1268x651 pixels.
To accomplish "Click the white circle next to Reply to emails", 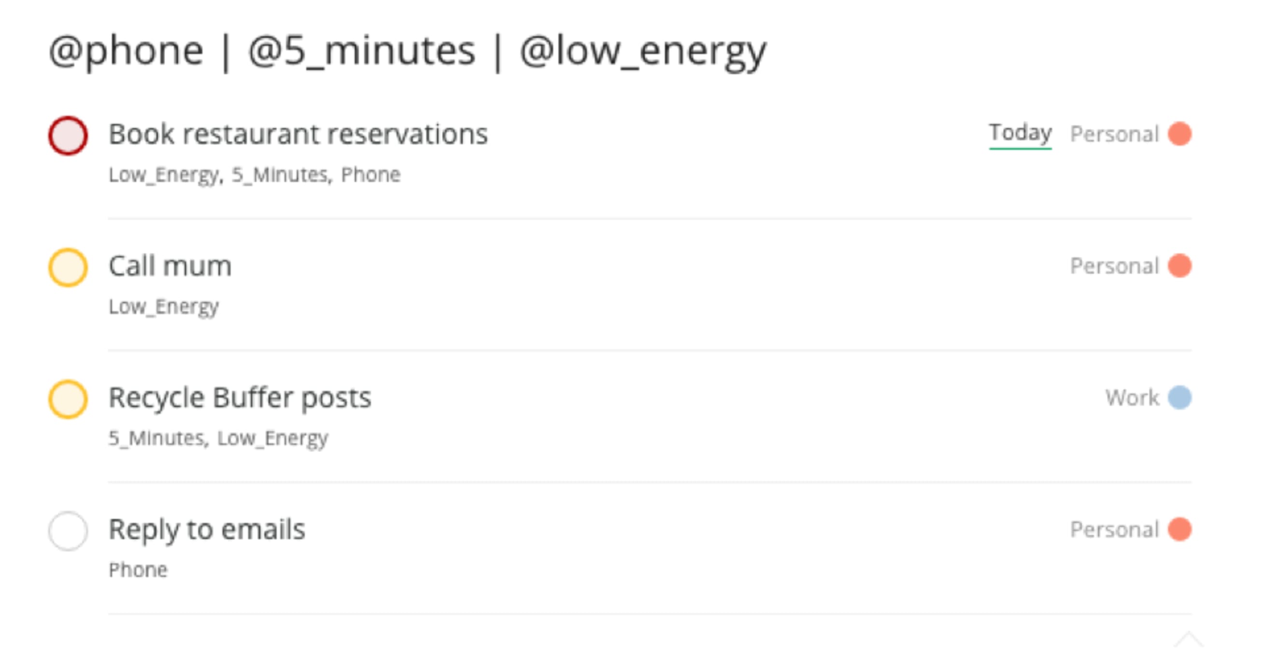I will tap(68, 530).
